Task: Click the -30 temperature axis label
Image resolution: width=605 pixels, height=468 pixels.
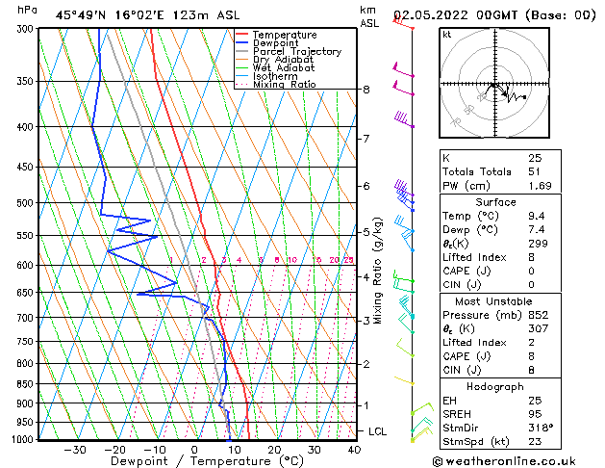Action: pos(75,450)
